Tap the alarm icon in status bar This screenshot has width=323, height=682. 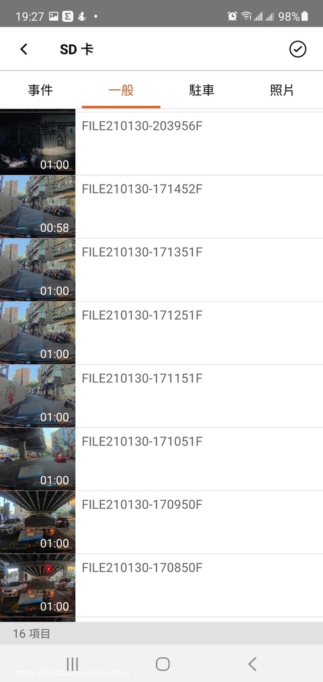pos(232,17)
